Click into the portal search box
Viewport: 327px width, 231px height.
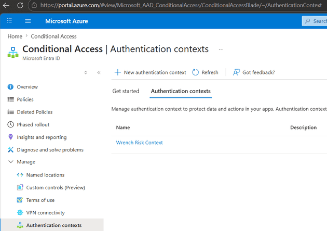point(315,21)
